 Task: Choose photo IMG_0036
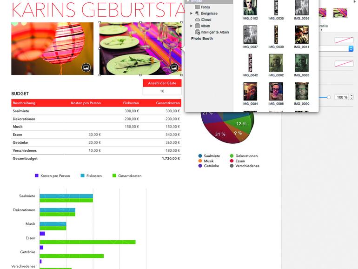(302, 7)
